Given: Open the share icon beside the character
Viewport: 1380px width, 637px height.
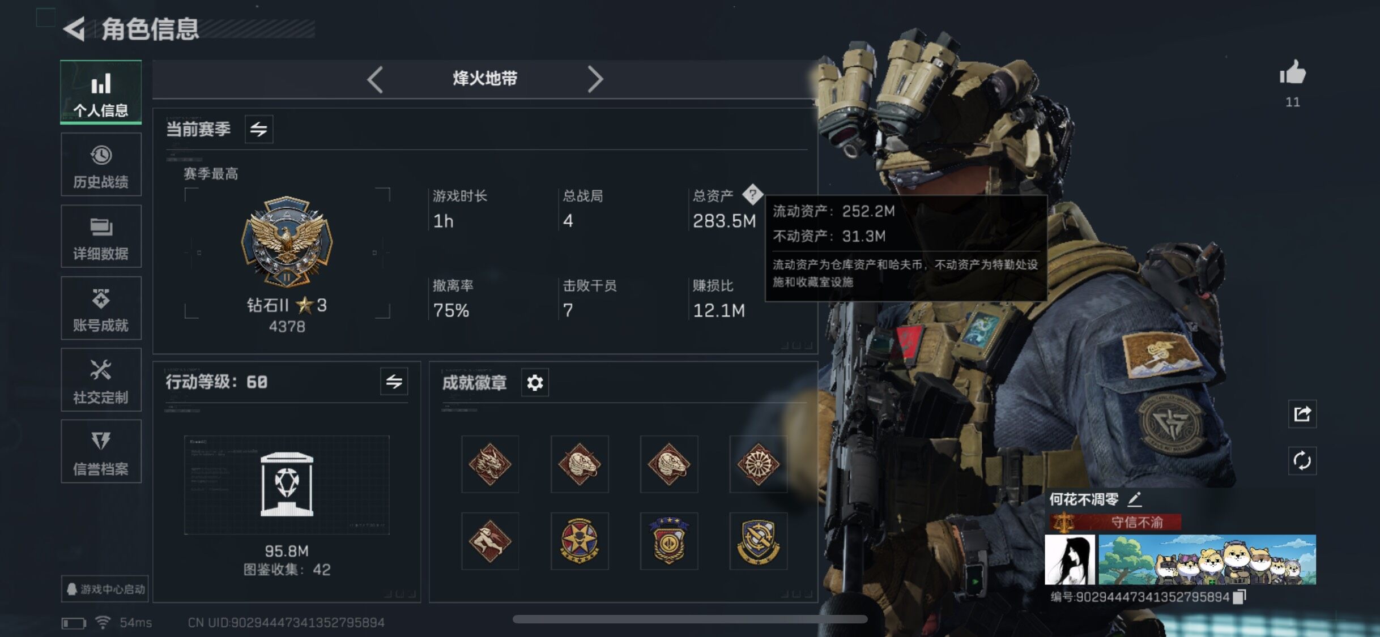Looking at the screenshot, I should click(1302, 414).
